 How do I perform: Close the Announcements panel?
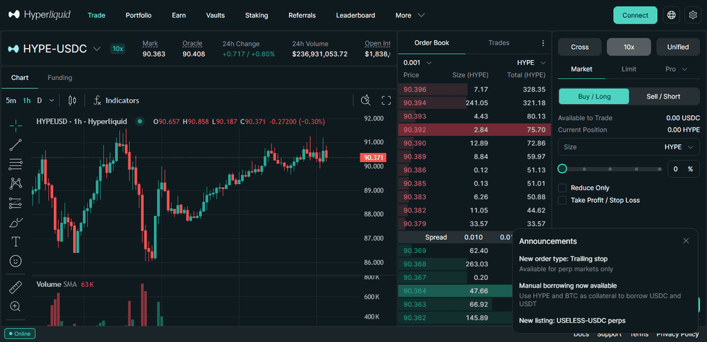[x=686, y=241]
